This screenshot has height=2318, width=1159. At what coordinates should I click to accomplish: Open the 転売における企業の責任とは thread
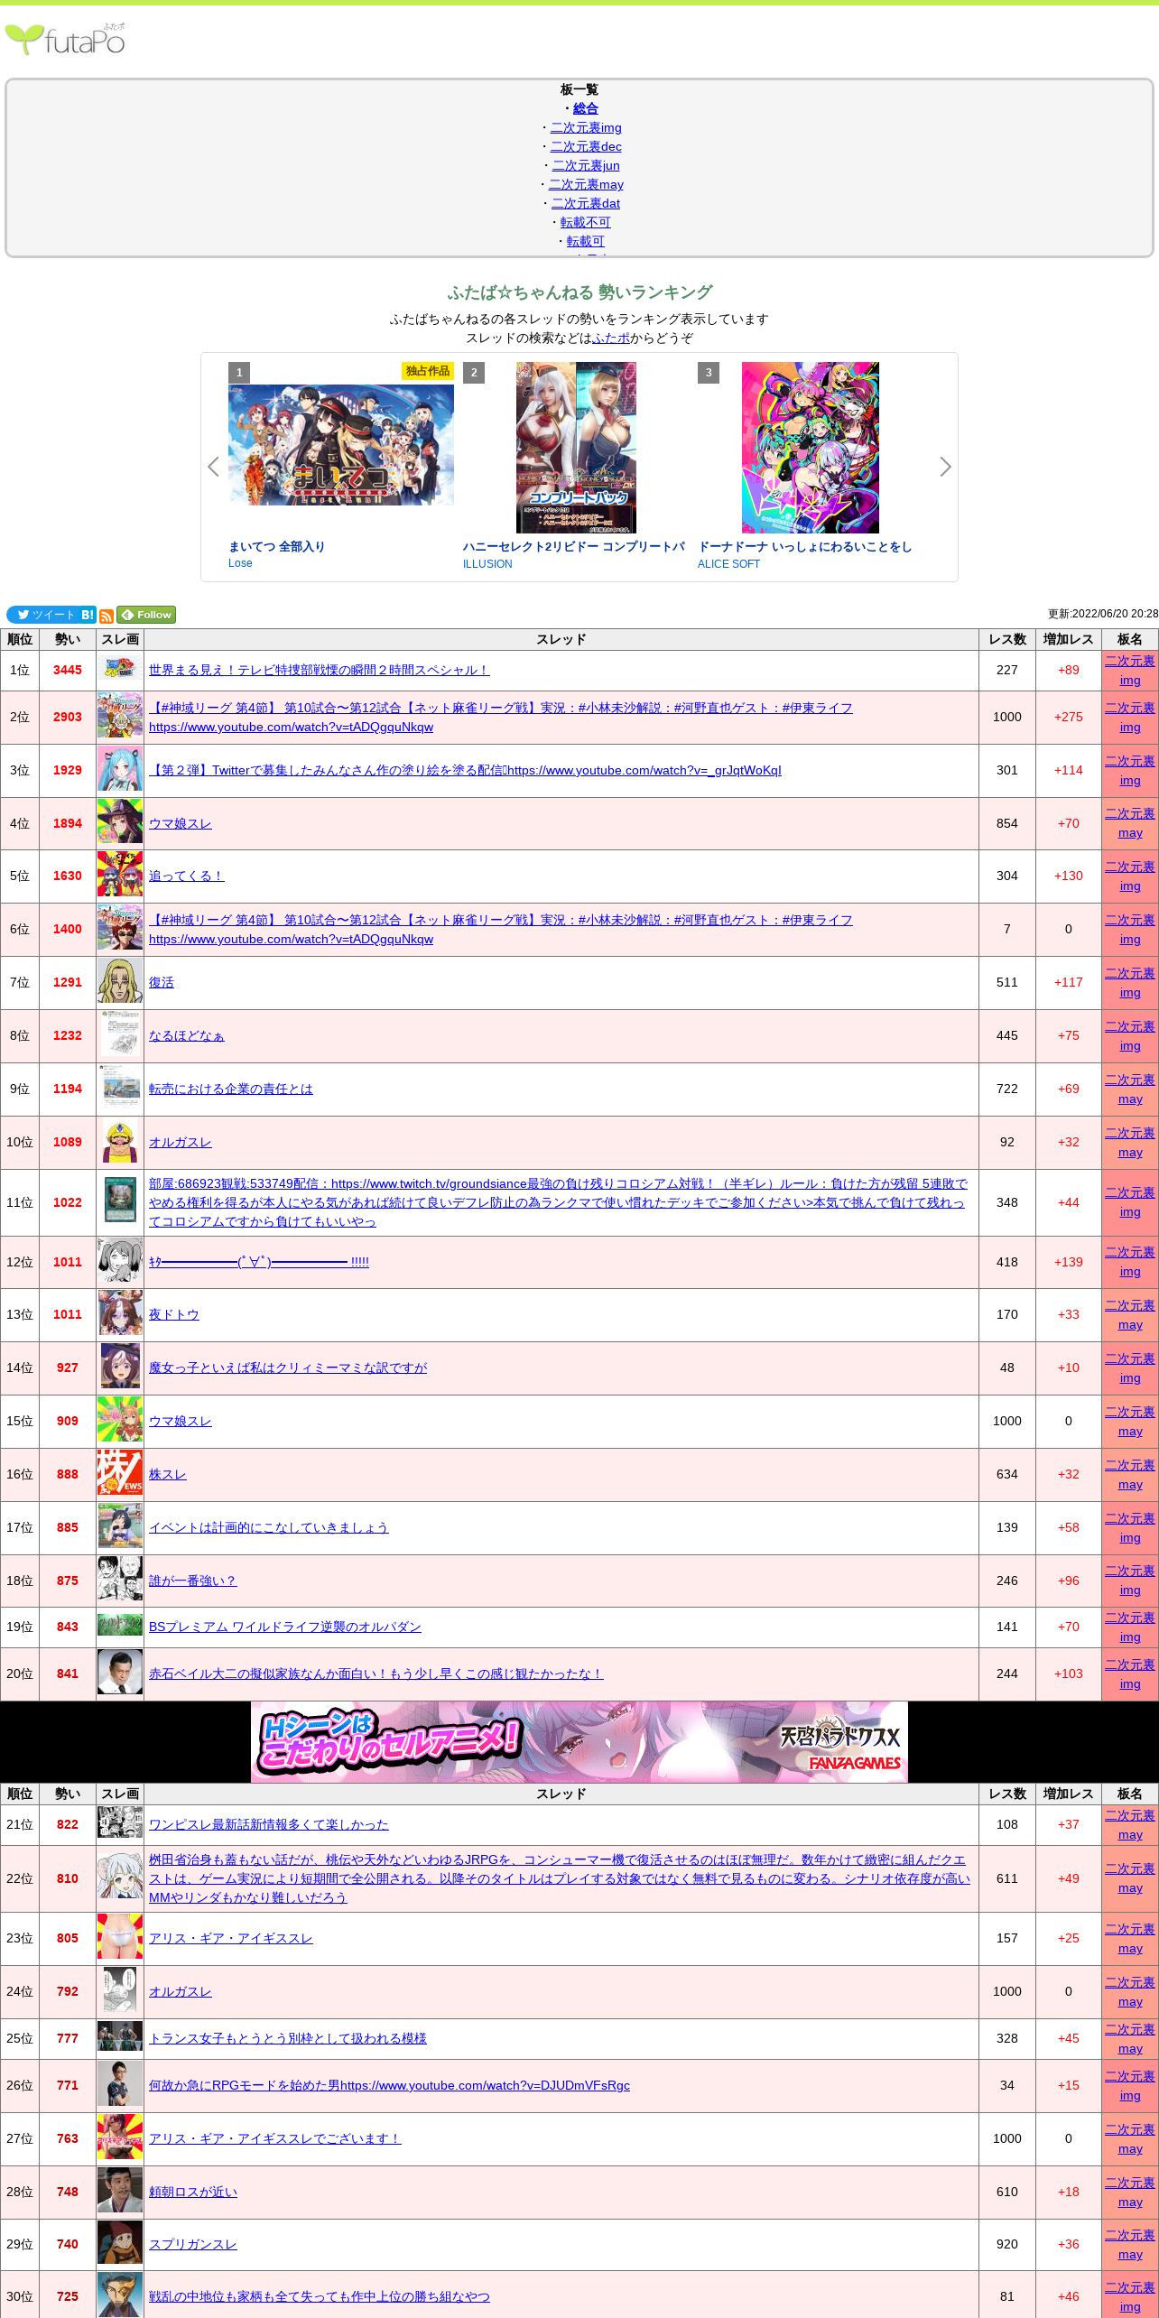[x=231, y=1089]
